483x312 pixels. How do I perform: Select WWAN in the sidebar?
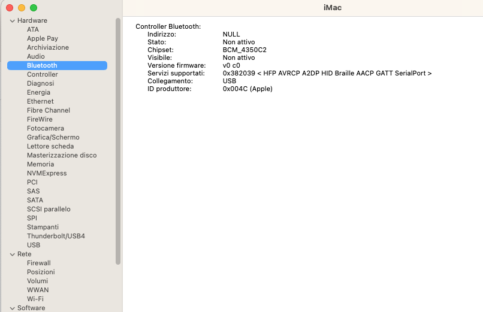[38, 290]
